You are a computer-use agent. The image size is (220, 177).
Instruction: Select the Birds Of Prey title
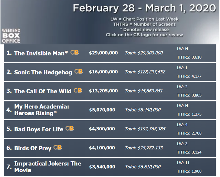click(33, 148)
